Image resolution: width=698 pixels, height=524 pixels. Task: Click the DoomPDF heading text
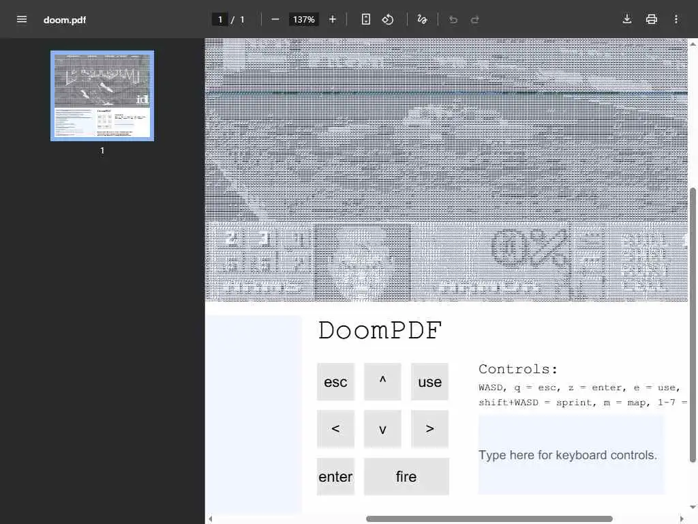(380, 331)
